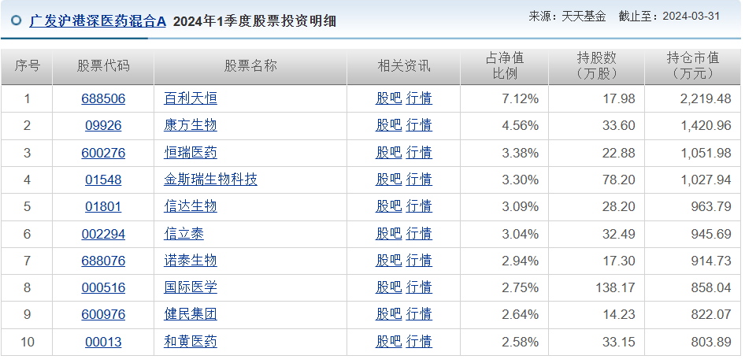
Task: Open stock code 01801 link
Action: pyautogui.click(x=103, y=206)
